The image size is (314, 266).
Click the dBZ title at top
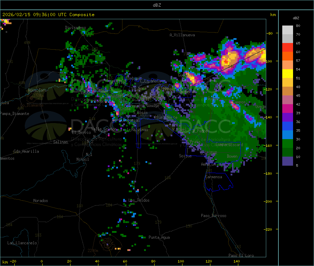(157, 5)
